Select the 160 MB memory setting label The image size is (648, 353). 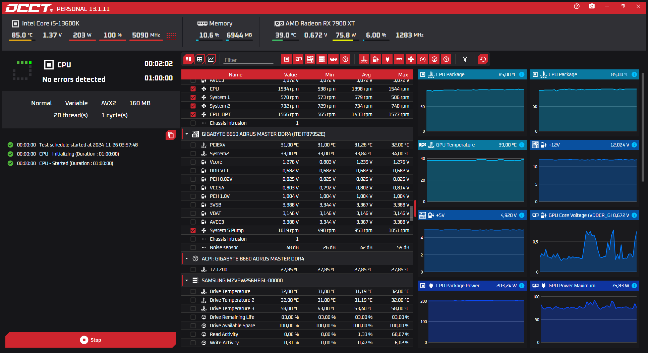pos(140,103)
